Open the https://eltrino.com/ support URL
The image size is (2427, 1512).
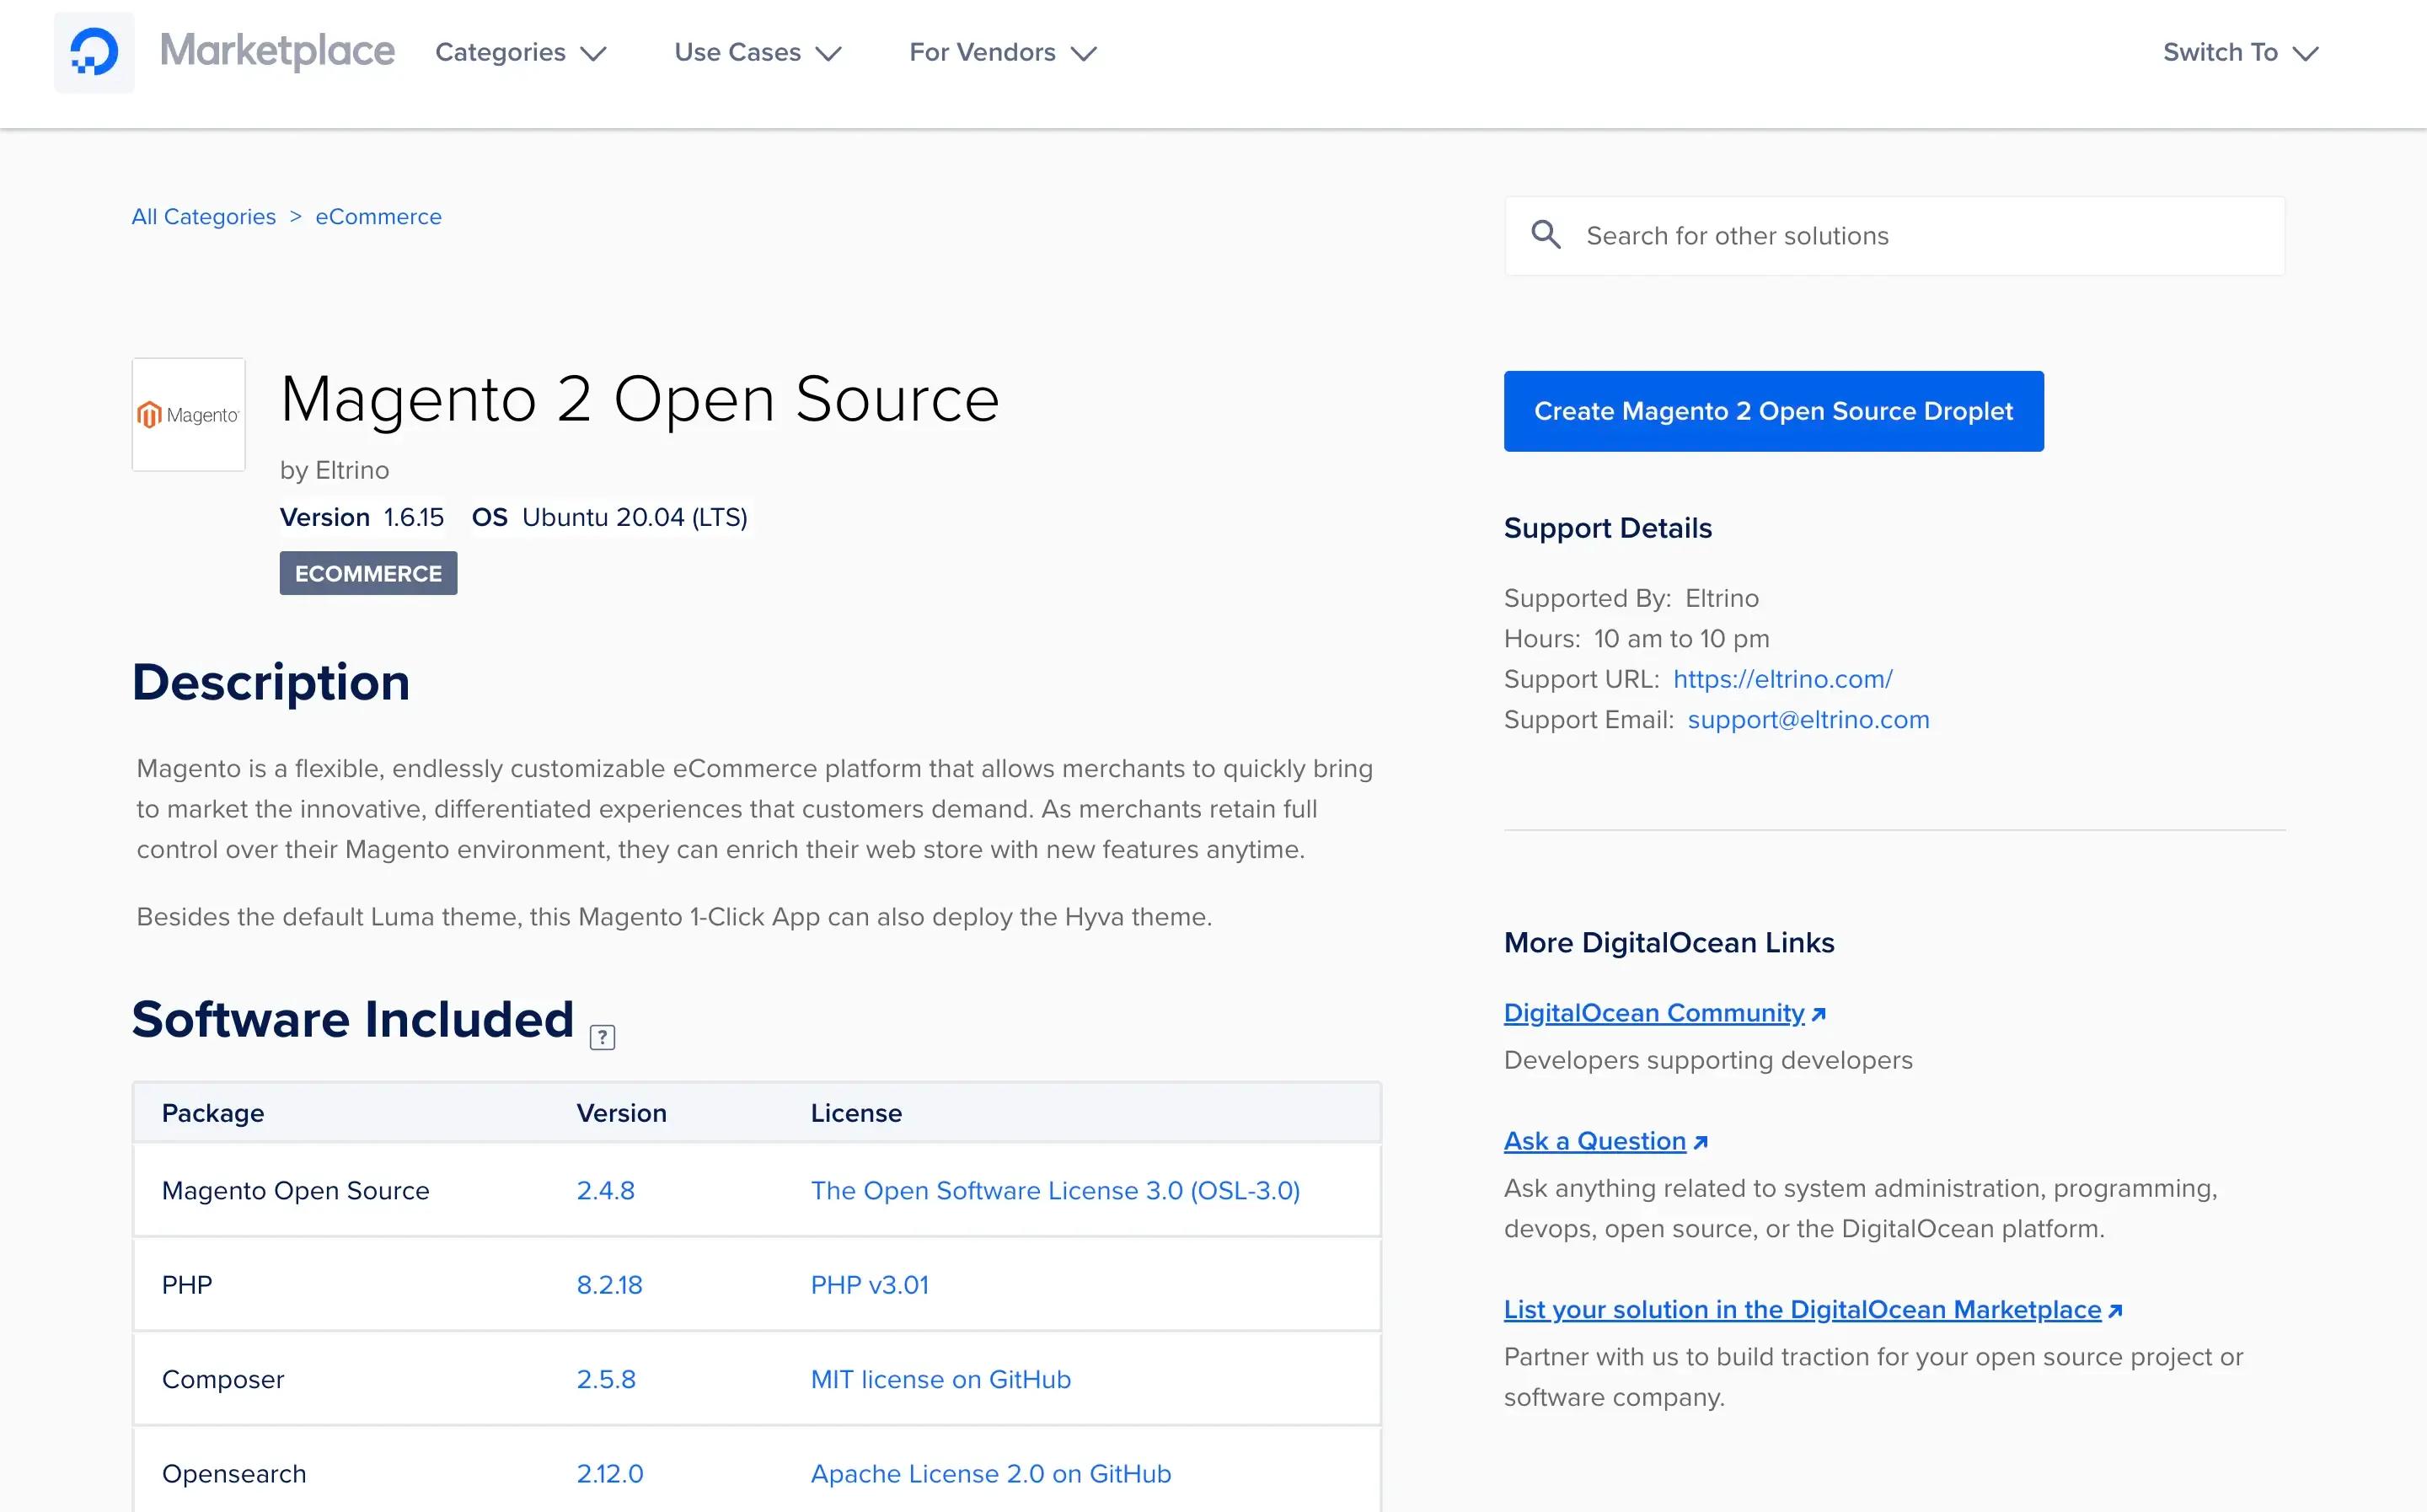coord(1783,679)
